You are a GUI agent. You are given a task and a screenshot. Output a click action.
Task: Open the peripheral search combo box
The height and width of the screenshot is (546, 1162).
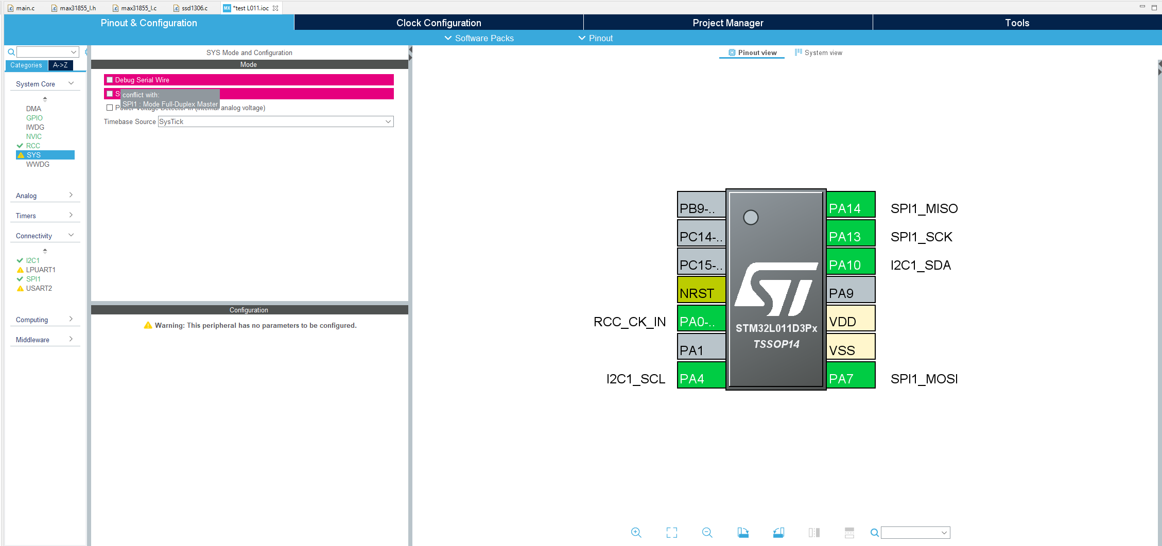click(x=47, y=52)
